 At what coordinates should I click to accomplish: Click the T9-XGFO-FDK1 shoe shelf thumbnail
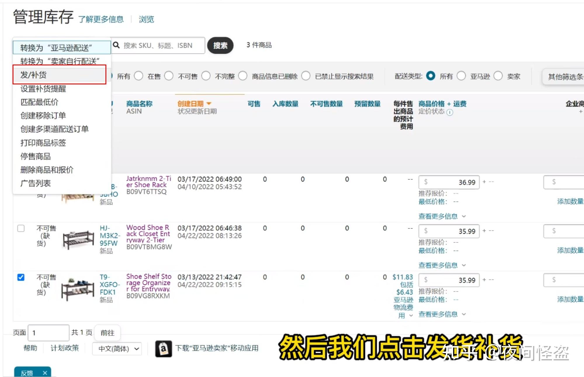click(x=78, y=289)
